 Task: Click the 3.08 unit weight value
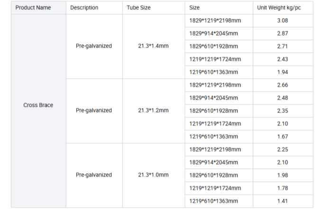coord(283,20)
